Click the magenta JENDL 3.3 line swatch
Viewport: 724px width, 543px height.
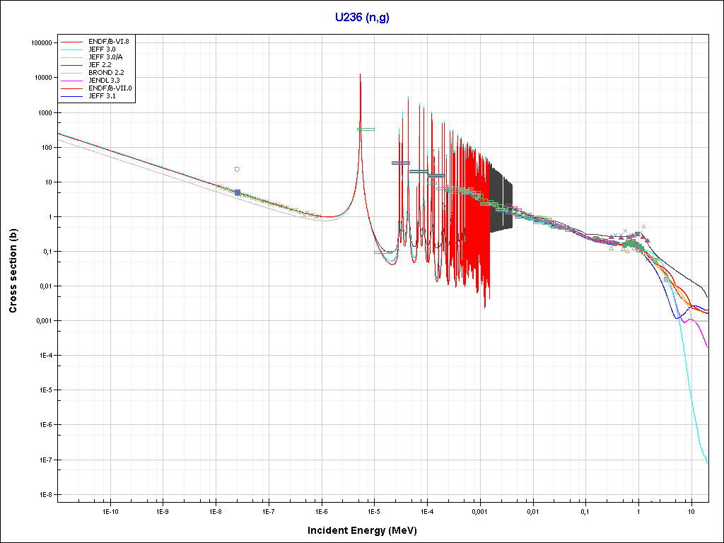pyautogui.click(x=72, y=81)
